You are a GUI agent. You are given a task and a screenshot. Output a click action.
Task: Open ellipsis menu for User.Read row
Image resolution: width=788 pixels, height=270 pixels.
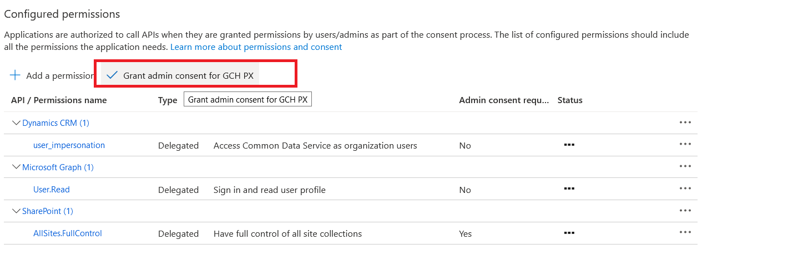point(685,189)
